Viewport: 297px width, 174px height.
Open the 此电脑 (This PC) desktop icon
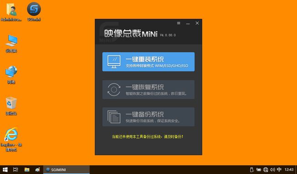[11, 43]
